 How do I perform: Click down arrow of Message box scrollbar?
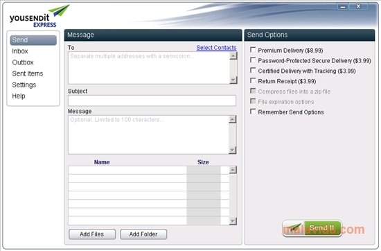tap(232, 150)
